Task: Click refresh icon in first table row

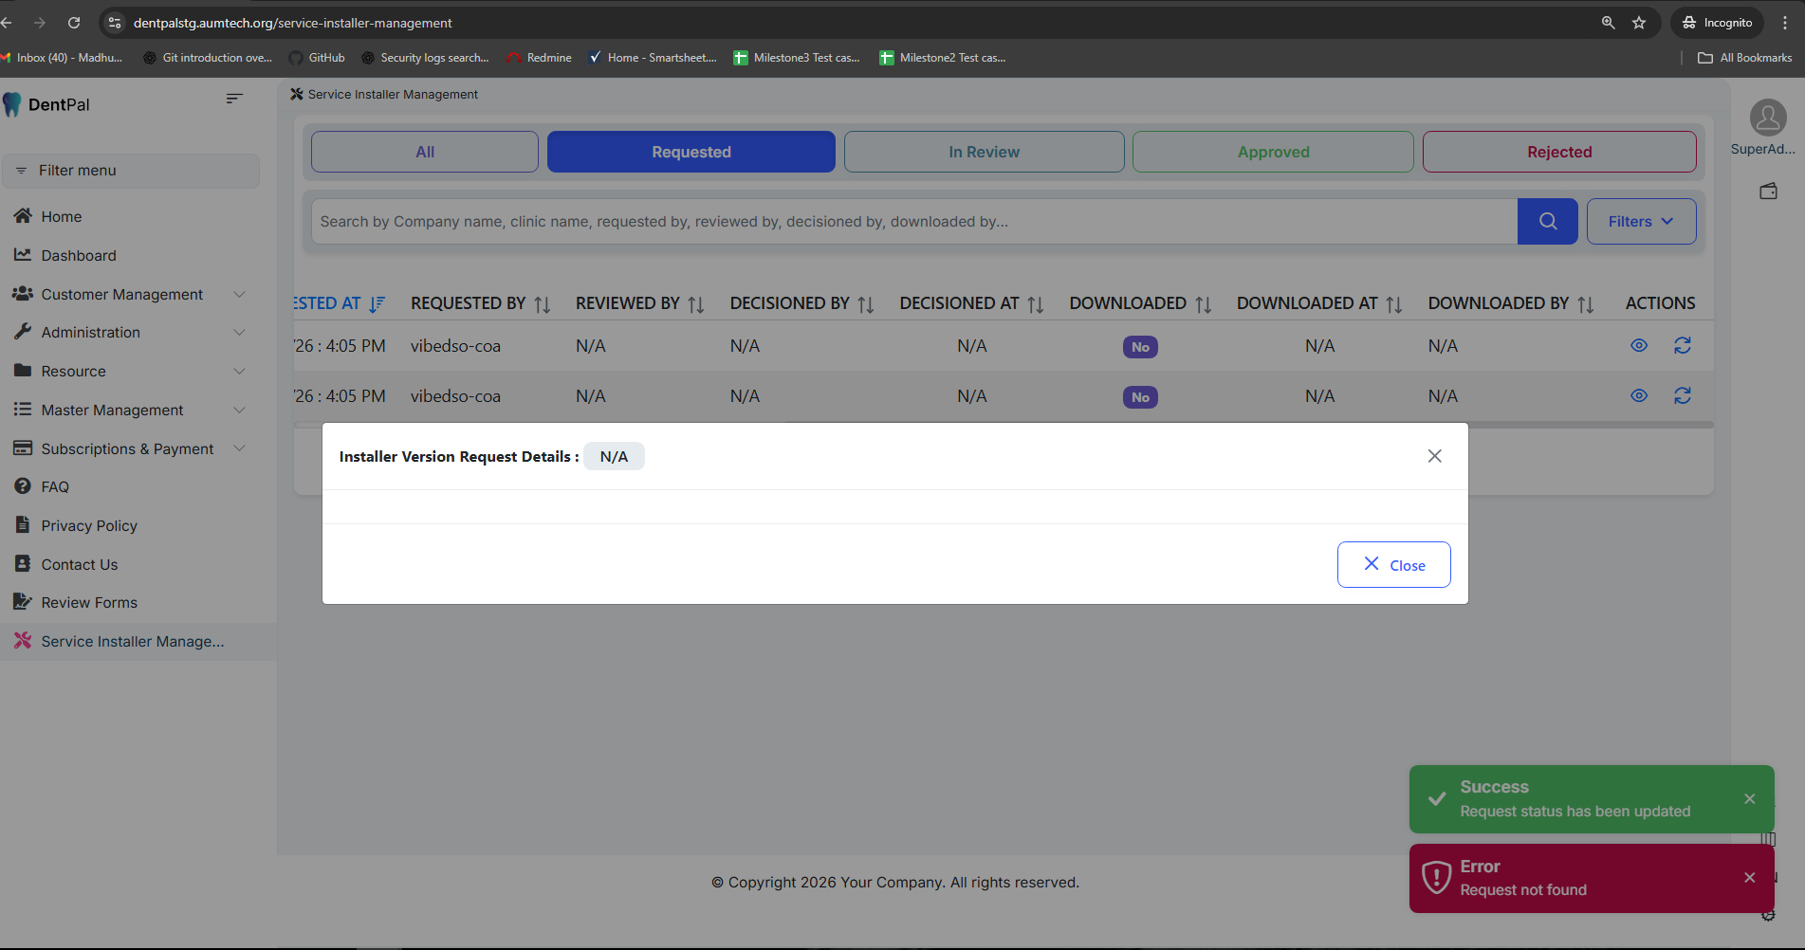Action: (x=1682, y=346)
